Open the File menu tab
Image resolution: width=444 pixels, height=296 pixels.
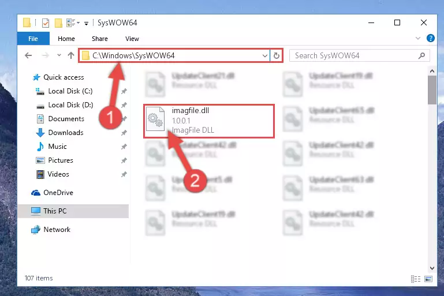tap(33, 39)
